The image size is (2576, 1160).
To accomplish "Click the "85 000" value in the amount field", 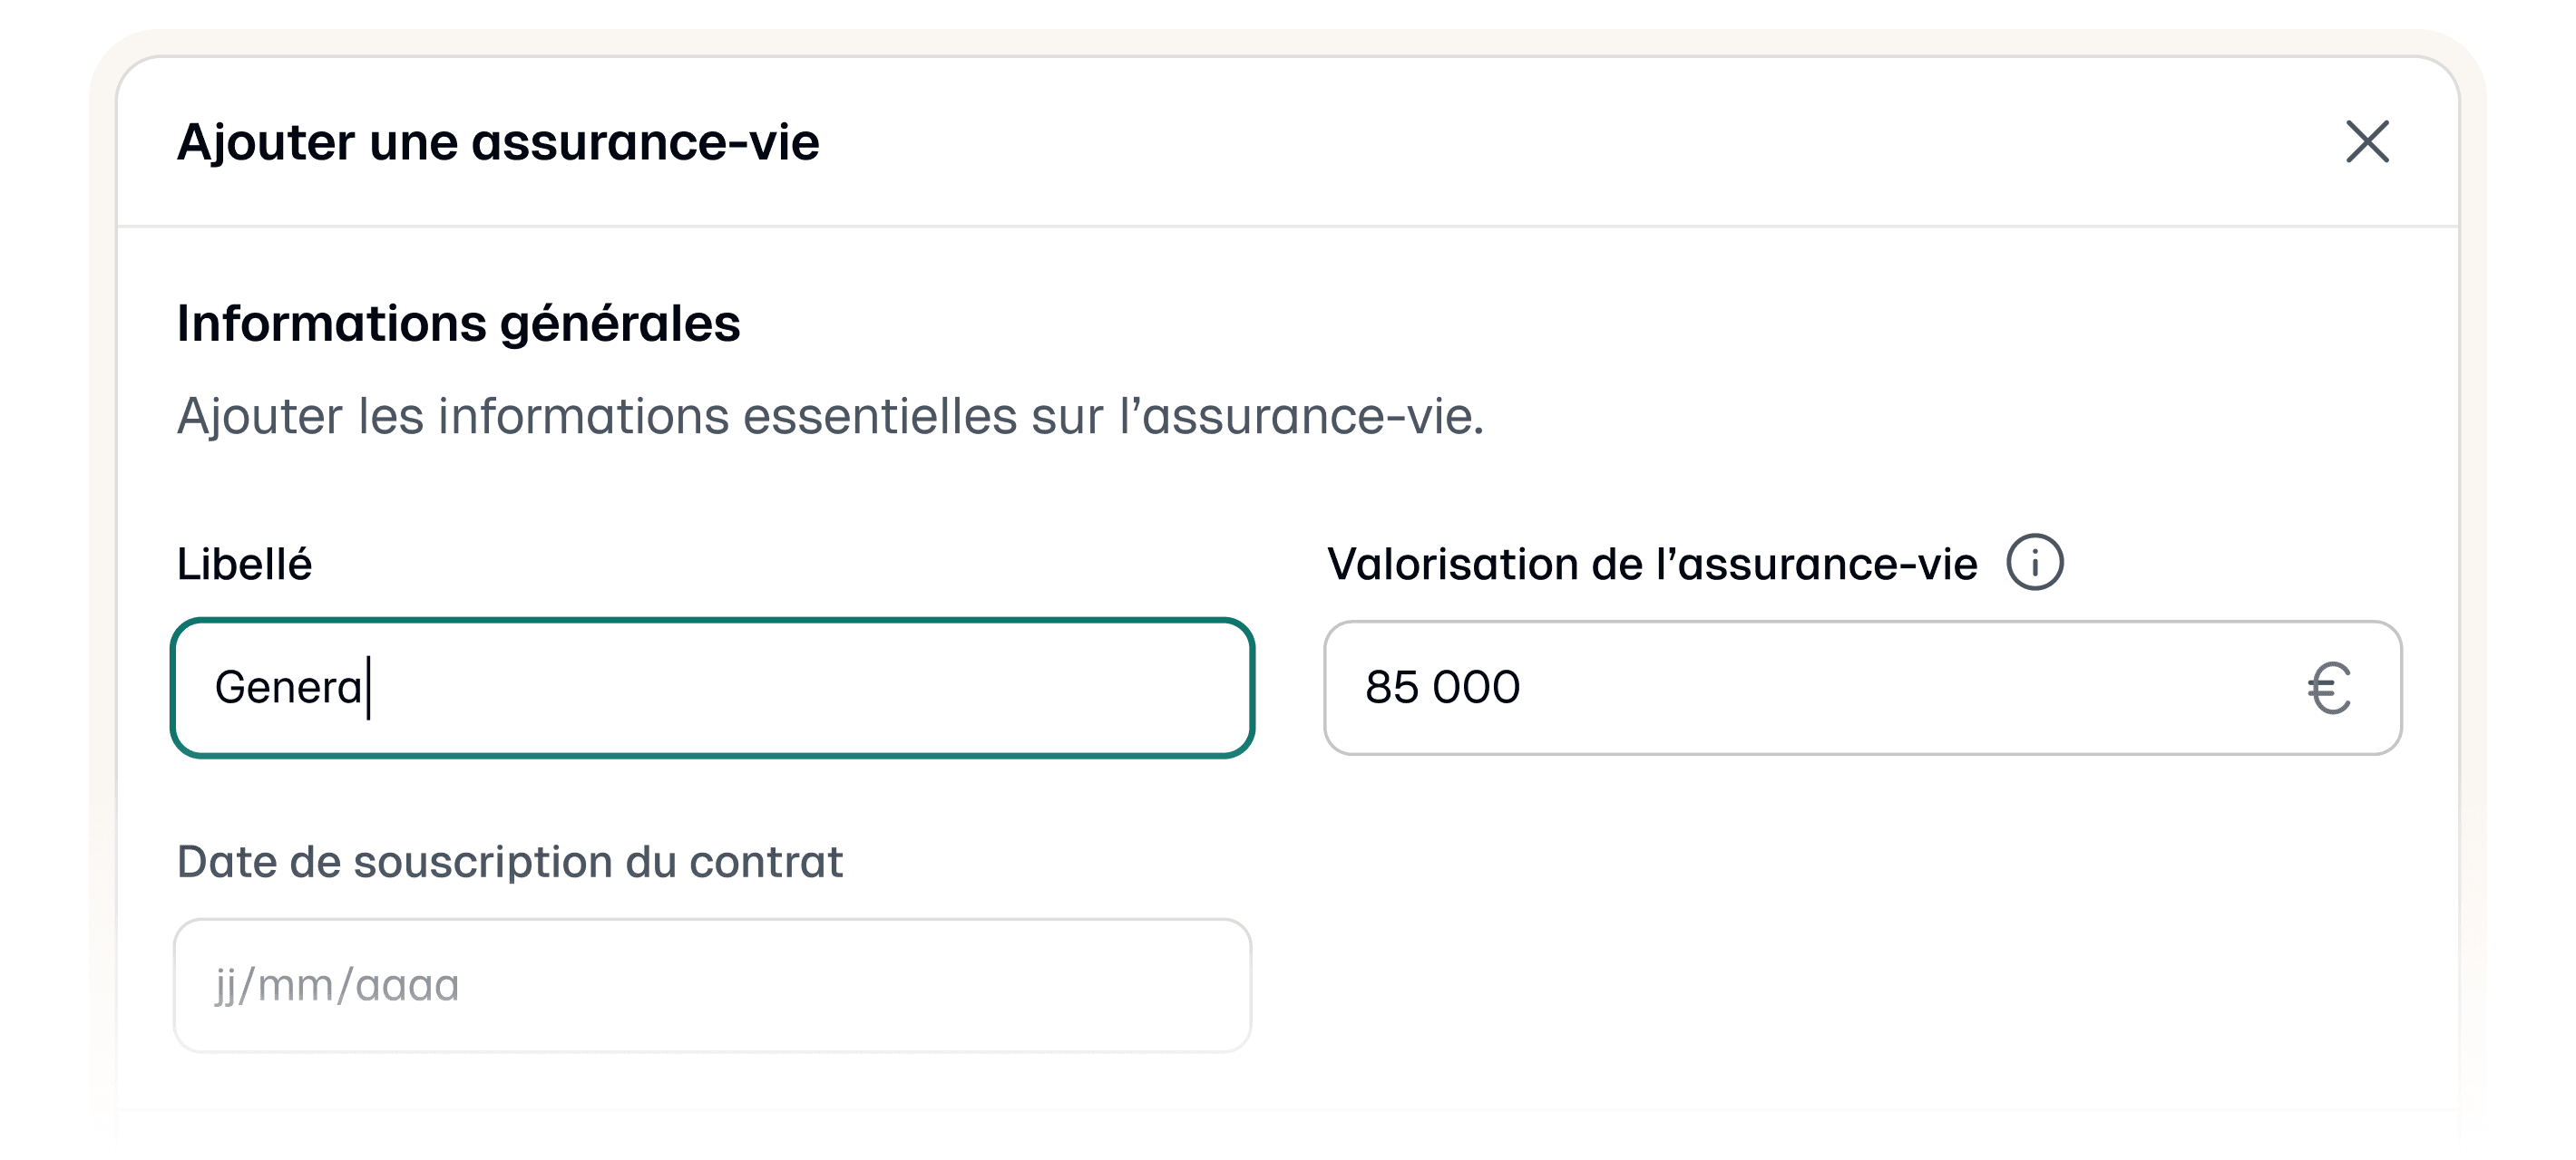I will 1442,688.
